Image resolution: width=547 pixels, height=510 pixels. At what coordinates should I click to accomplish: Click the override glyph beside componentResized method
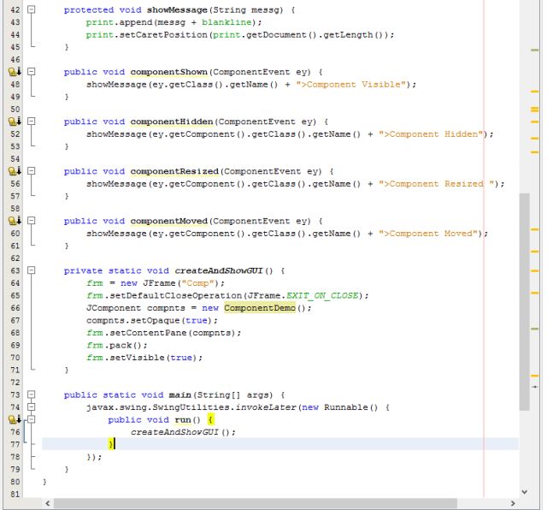15,171
